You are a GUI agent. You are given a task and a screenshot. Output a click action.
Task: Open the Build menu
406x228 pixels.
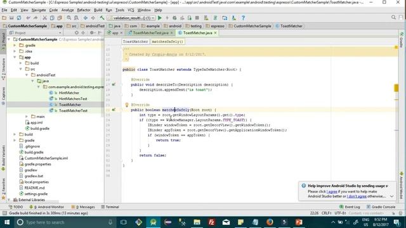[x=98, y=10]
